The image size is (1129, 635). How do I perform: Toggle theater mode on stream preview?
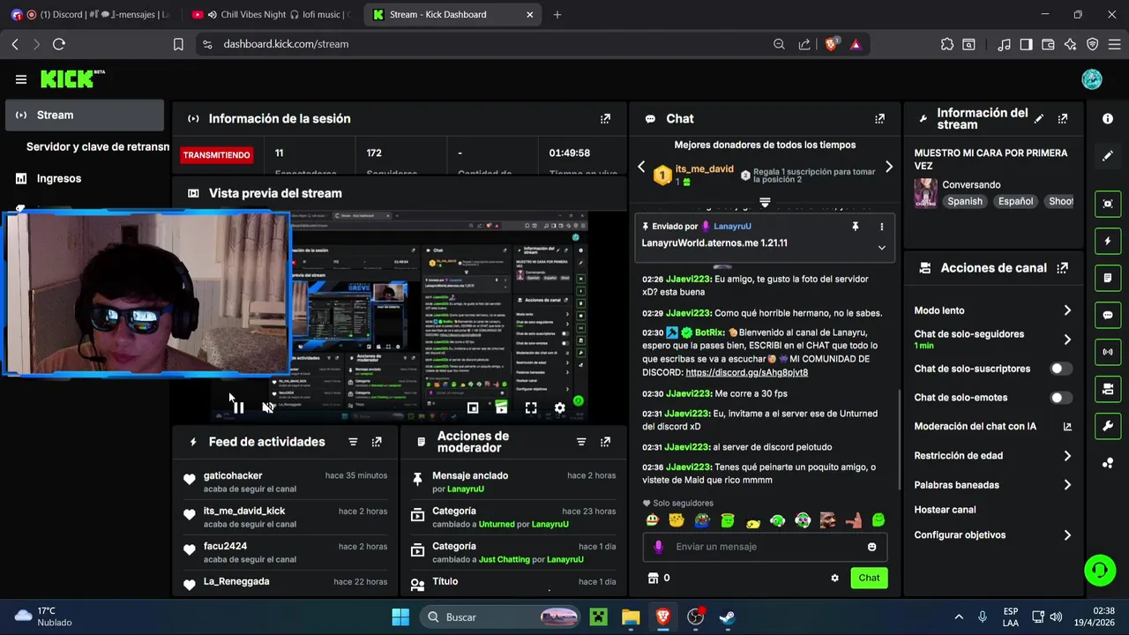[502, 408]
